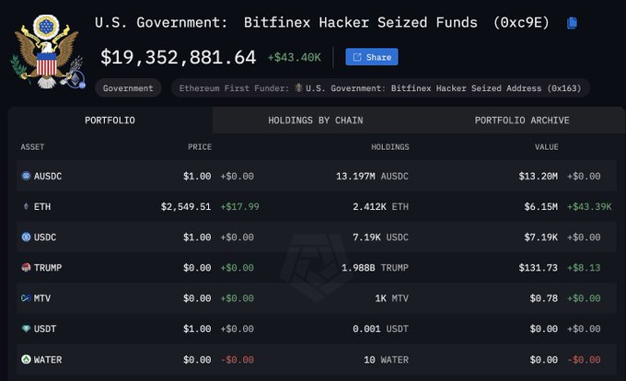Click the ETH price $2,549.51
This screenshot has height=381, width=626.
coord(186,207)
